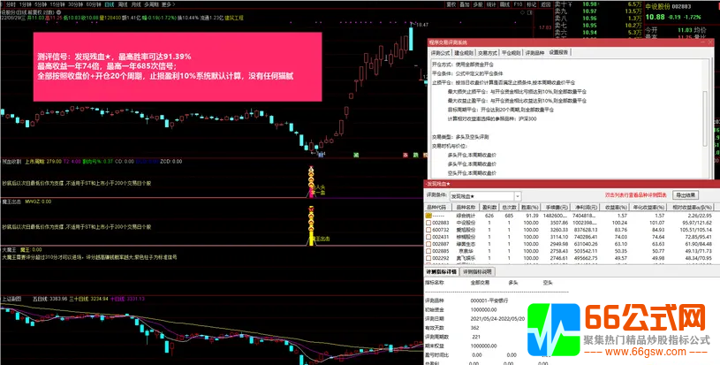This screenshot has height=365, width=720.
Task: Switch chart to 周线 period
Action: pyautogui.click(x=124, y=4)
